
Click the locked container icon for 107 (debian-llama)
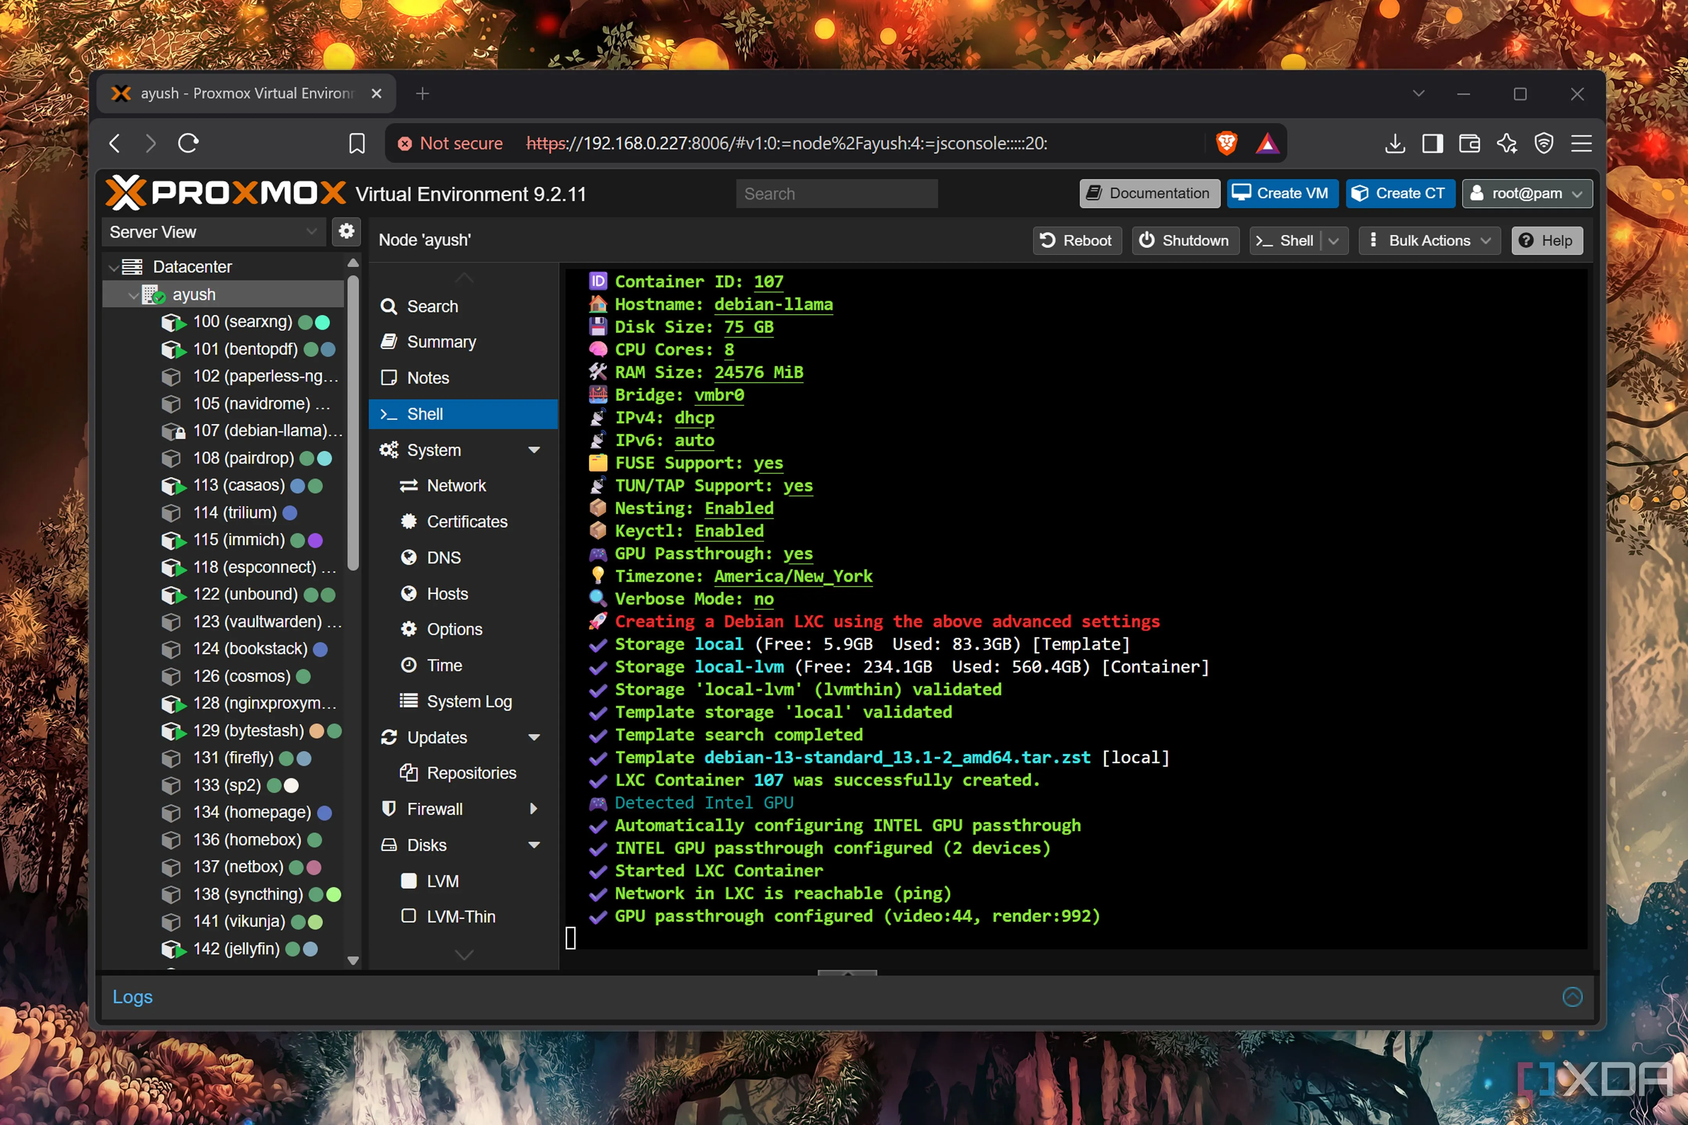pyautogui.click(x=173, y=431)
